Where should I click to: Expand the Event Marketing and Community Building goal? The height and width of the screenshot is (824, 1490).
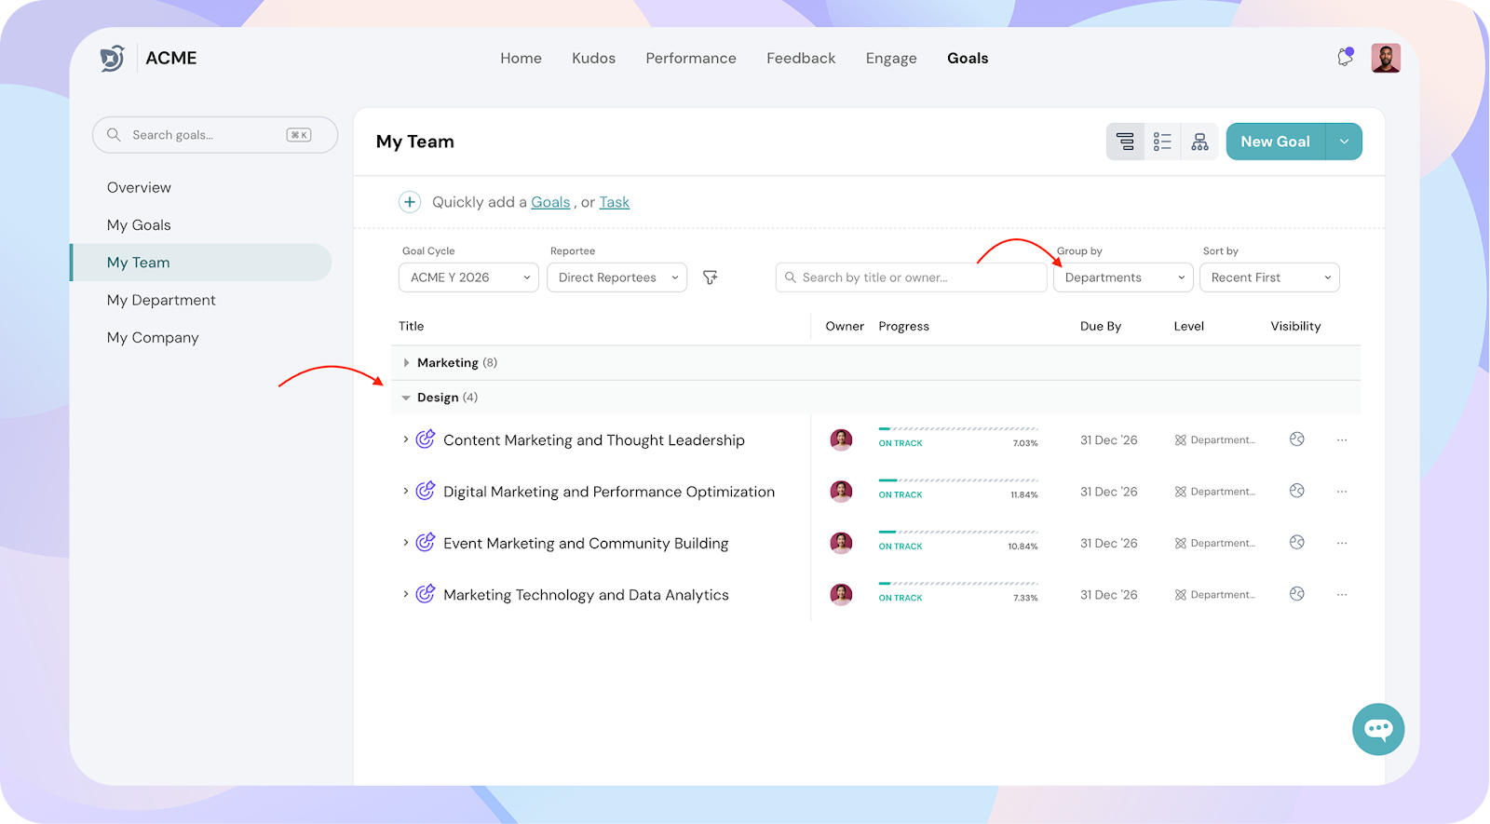click(x=405, y=543)
